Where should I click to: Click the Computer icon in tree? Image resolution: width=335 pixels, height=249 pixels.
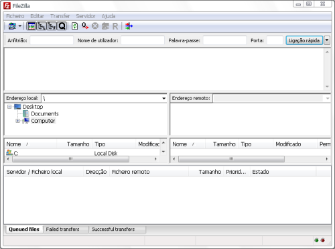(x=25, y=121)
